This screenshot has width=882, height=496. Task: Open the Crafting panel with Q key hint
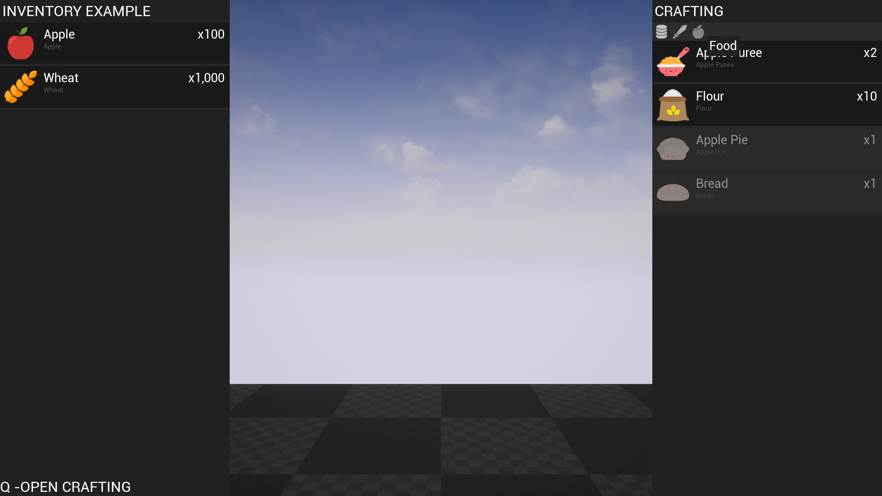[65, 487]
